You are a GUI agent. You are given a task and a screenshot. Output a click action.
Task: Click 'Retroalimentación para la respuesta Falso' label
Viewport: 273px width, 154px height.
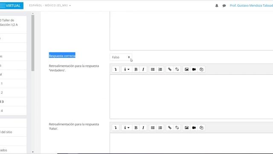(x=74, y=127)
